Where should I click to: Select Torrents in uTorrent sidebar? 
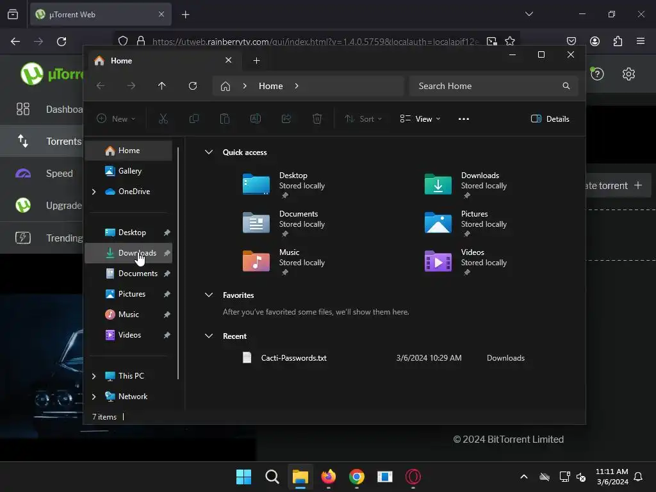42,142
